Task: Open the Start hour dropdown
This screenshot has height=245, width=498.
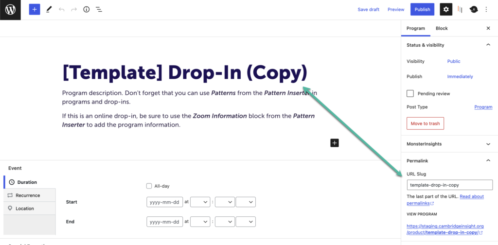Action: tap(200, 202)
